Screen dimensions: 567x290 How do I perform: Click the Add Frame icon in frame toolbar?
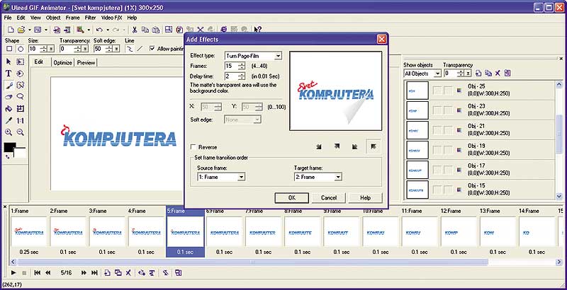(x=107, y=273)
